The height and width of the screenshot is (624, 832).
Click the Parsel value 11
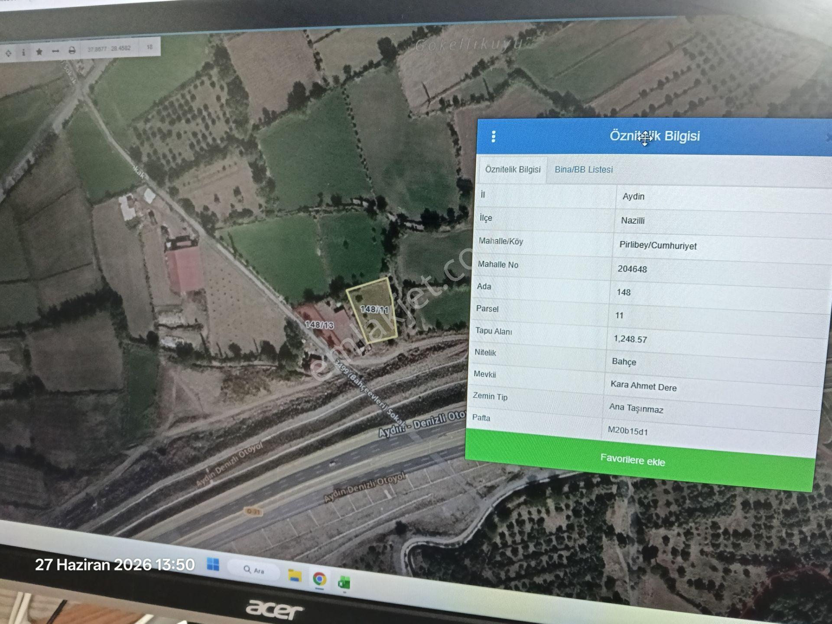(619, 315)
